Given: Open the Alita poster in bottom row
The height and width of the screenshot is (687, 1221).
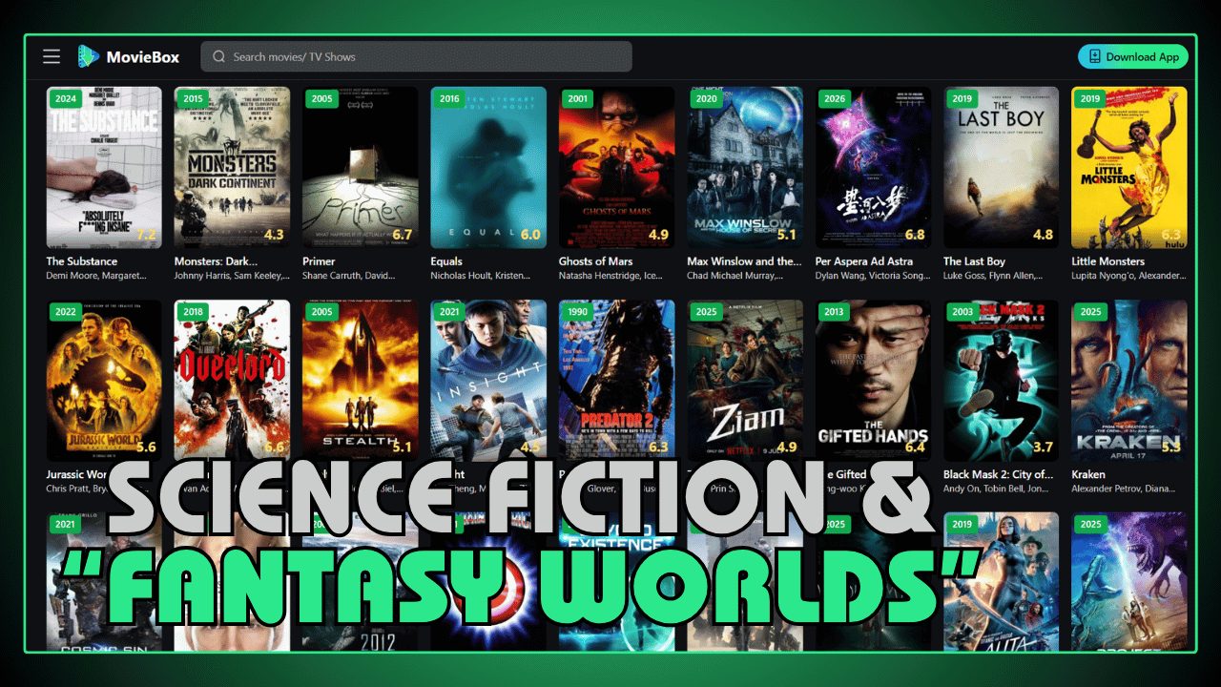Looking at the screenshot, I should pos(1002,581).
